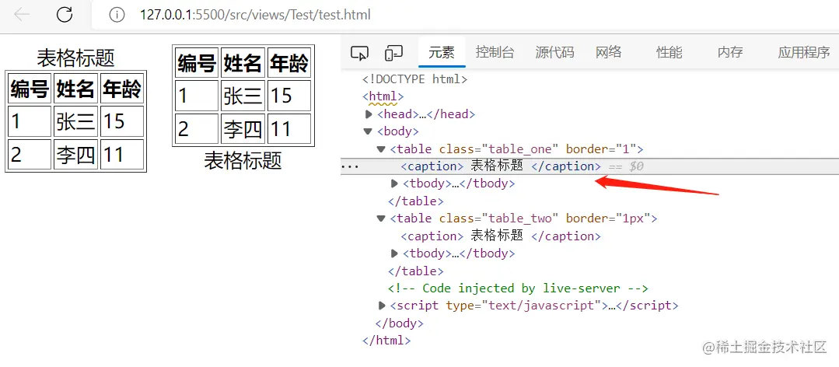Select the caption row under table_two
839x367 pixels.
click(501, 236)
